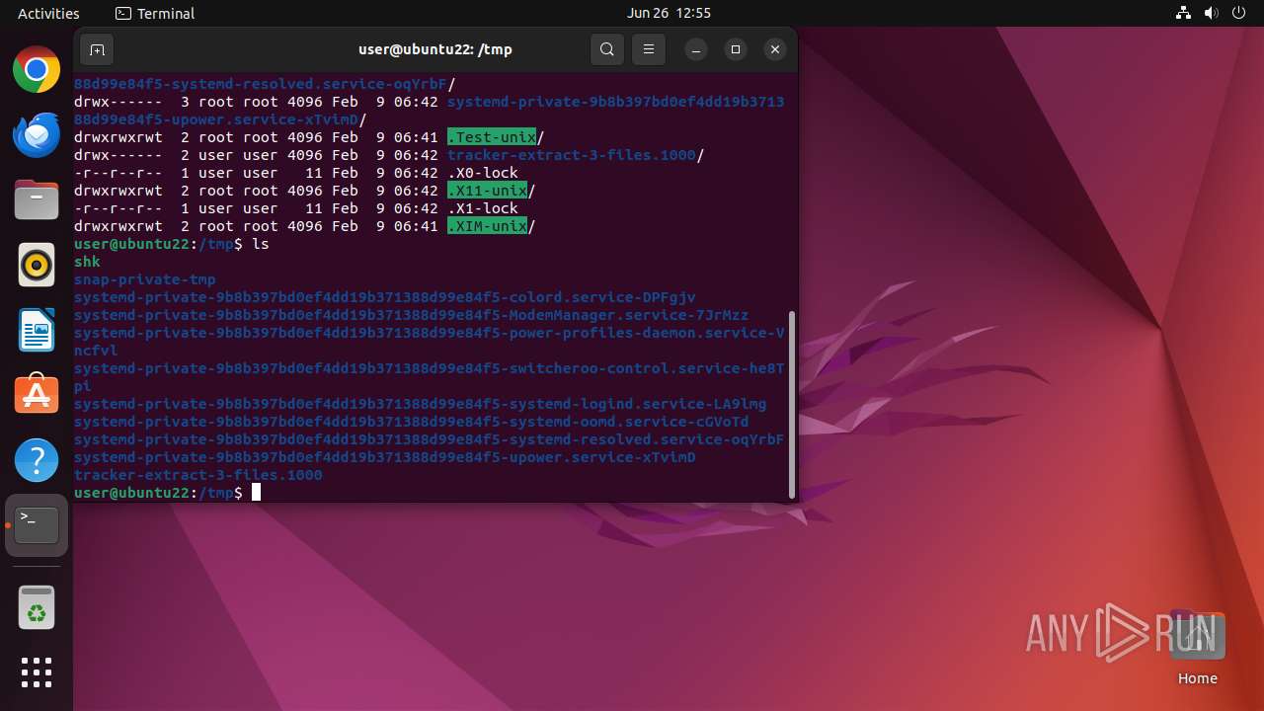Click the terminal title user@ubuntu22: /tmp
Viewport: 1264px width, 711px height.
(x=434, y=49)
